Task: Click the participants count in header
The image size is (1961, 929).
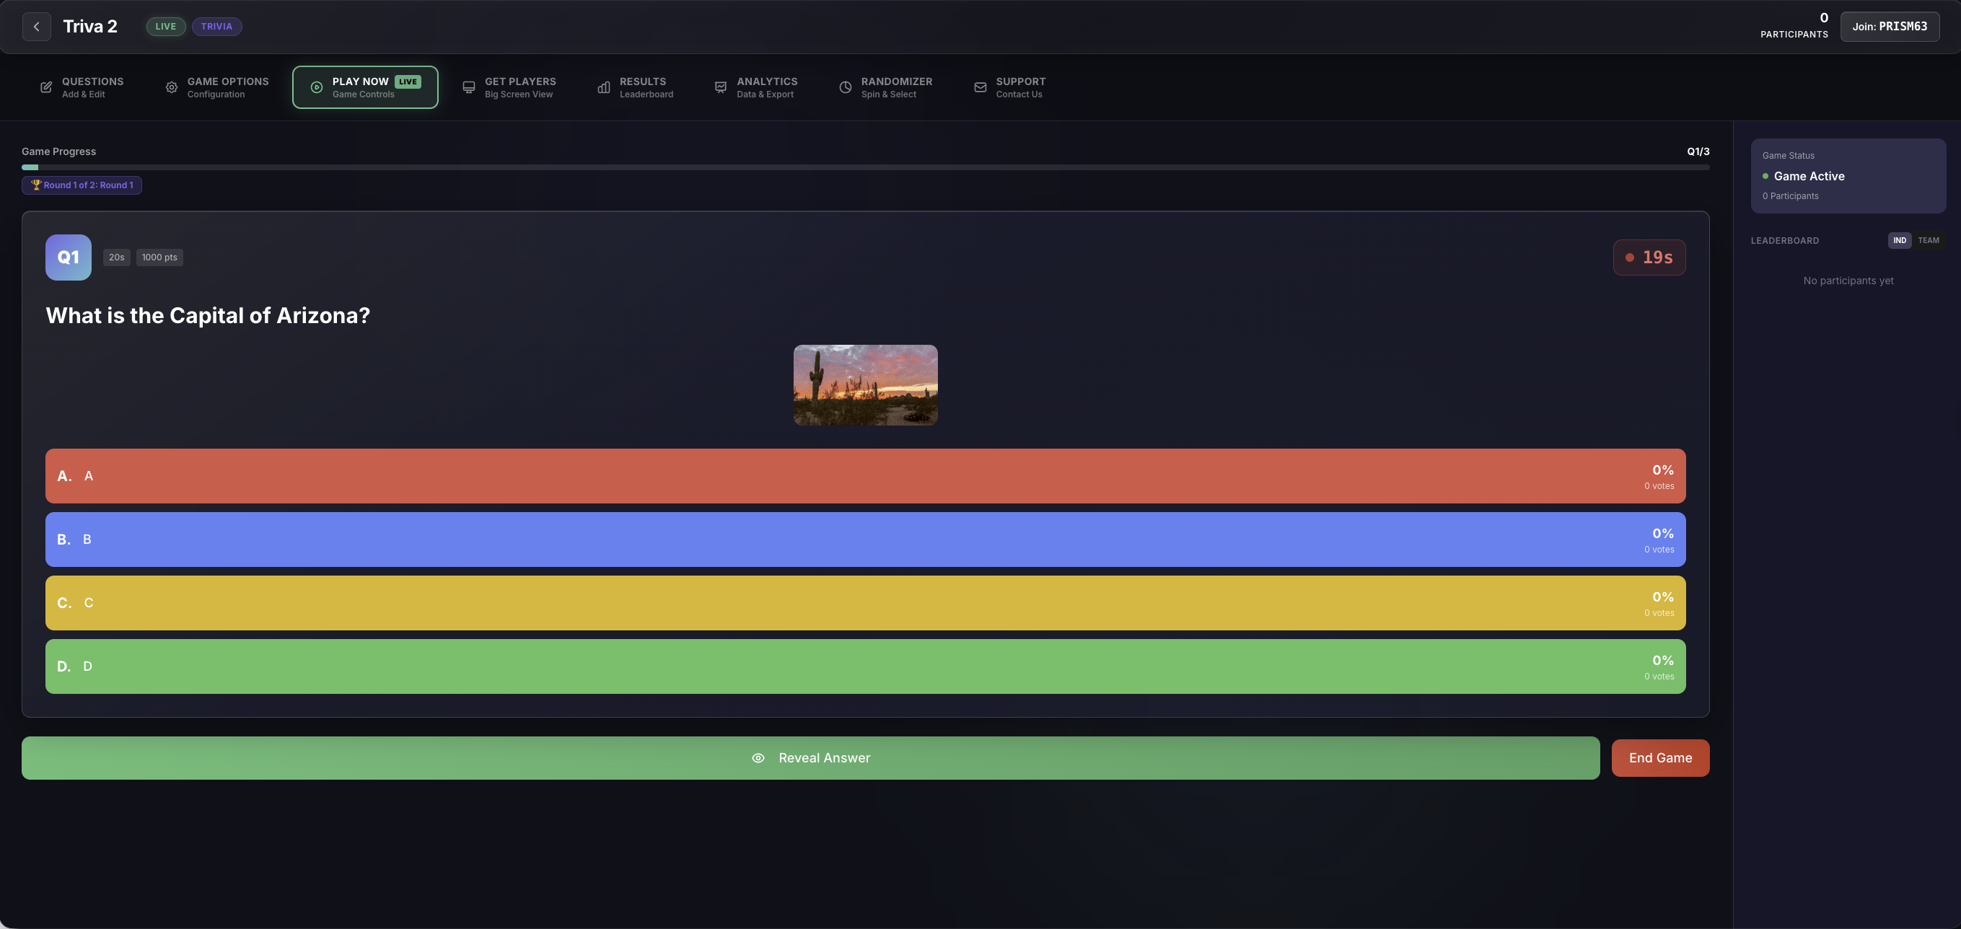Action: click(1794, 26)
